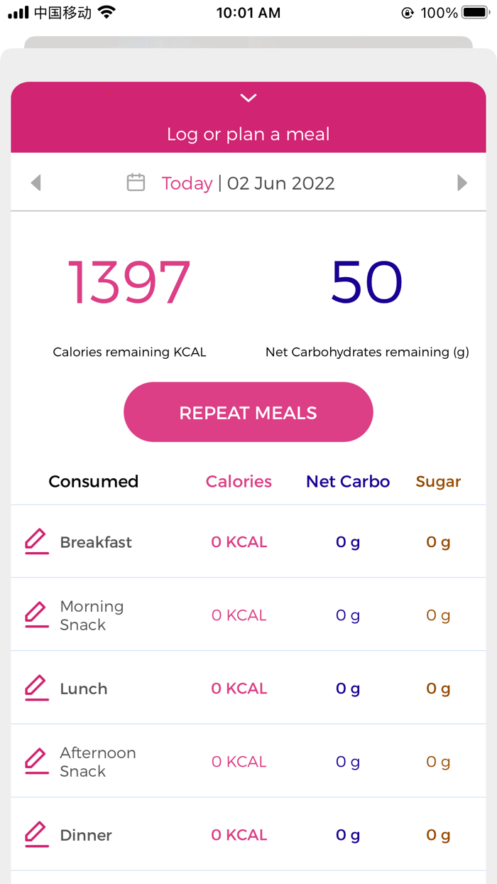The height and width of the screenshot is (884, 497).
Task: Select the Calories column header
Action: click(239, 481)
